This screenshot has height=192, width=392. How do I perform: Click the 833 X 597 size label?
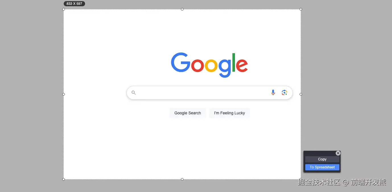[x=74, y=4]
